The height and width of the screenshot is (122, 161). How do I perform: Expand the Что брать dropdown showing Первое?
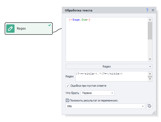point(97,93)
